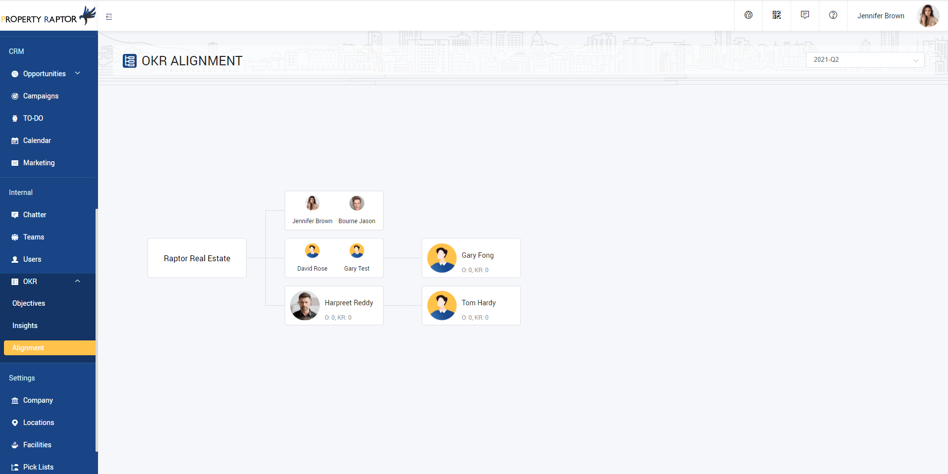The height and width of the screenshot is (474, 948).
Task: Click the help question mark icon
Action: [x=833, y=15]
